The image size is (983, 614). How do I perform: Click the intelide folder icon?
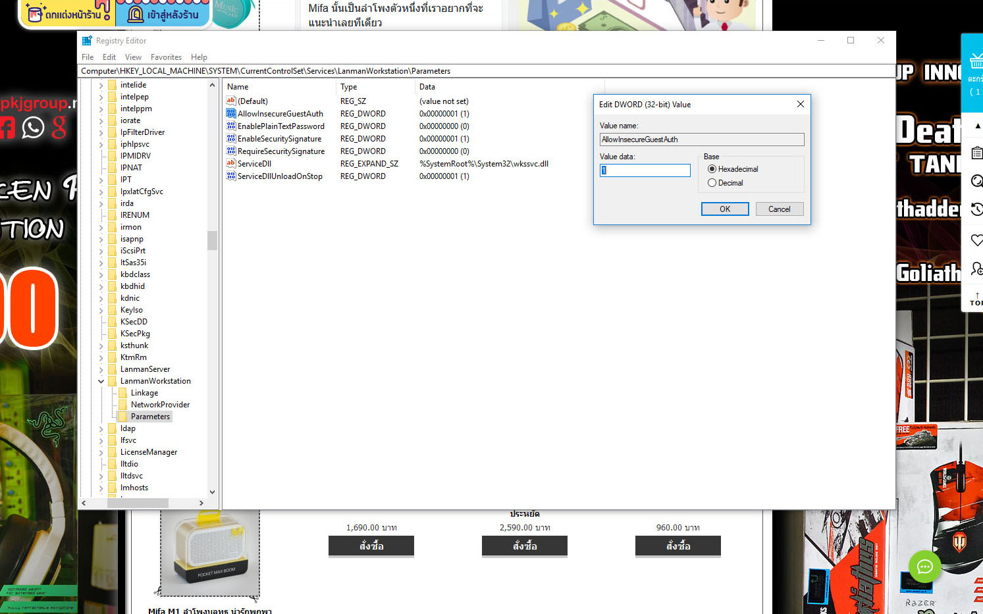[112, 85]
